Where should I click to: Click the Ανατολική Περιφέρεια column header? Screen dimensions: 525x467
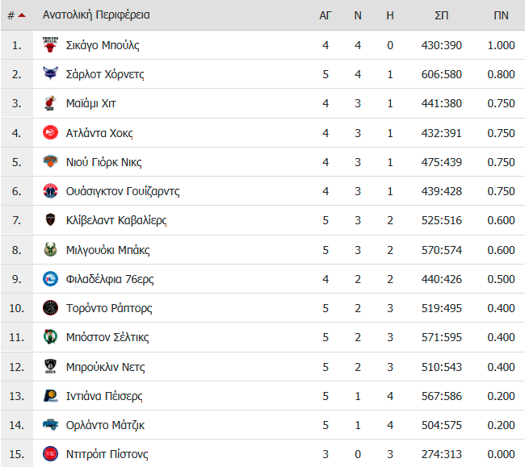[x=96, y=15]
